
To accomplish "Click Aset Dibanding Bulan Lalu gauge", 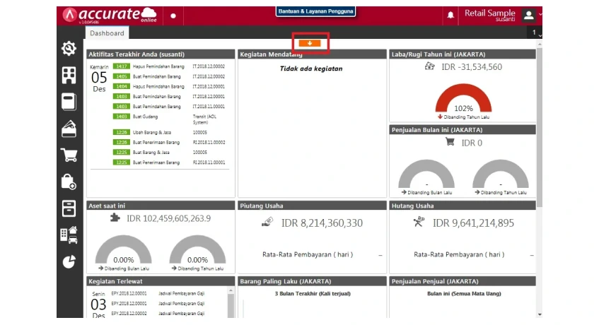I will (123, 249).
